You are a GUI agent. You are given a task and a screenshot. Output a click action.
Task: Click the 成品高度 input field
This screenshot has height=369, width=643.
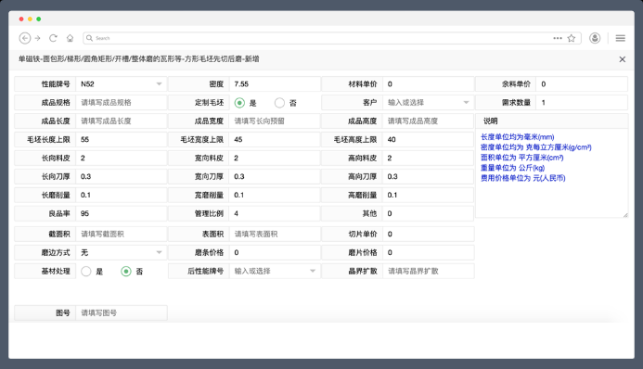coord(428,121)
